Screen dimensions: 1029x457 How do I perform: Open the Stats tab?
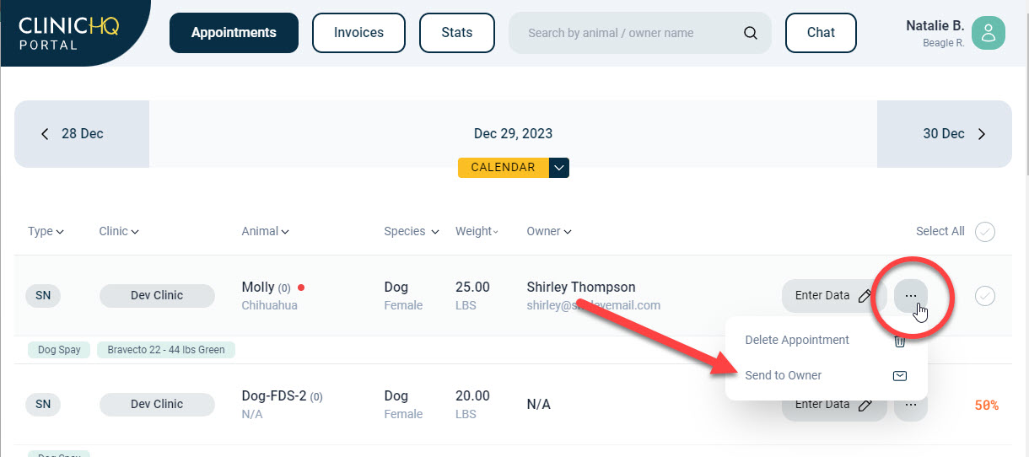click(456, 33)
